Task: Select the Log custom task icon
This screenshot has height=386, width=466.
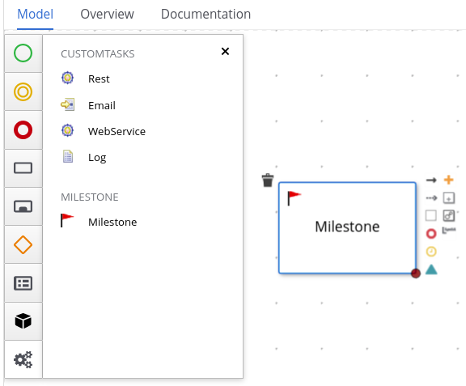Action: (68, 156)
